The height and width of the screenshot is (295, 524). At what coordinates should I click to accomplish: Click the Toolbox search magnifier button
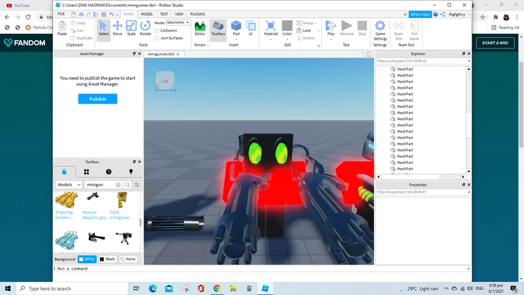[x=128, y=185]
